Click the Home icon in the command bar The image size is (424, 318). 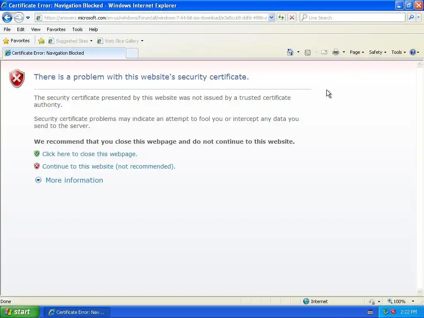coord(290,52)
